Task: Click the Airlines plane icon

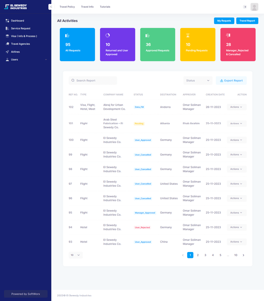Action: click(8, 52)
